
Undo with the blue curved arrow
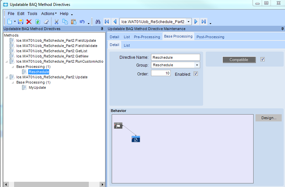click(82, 22)
